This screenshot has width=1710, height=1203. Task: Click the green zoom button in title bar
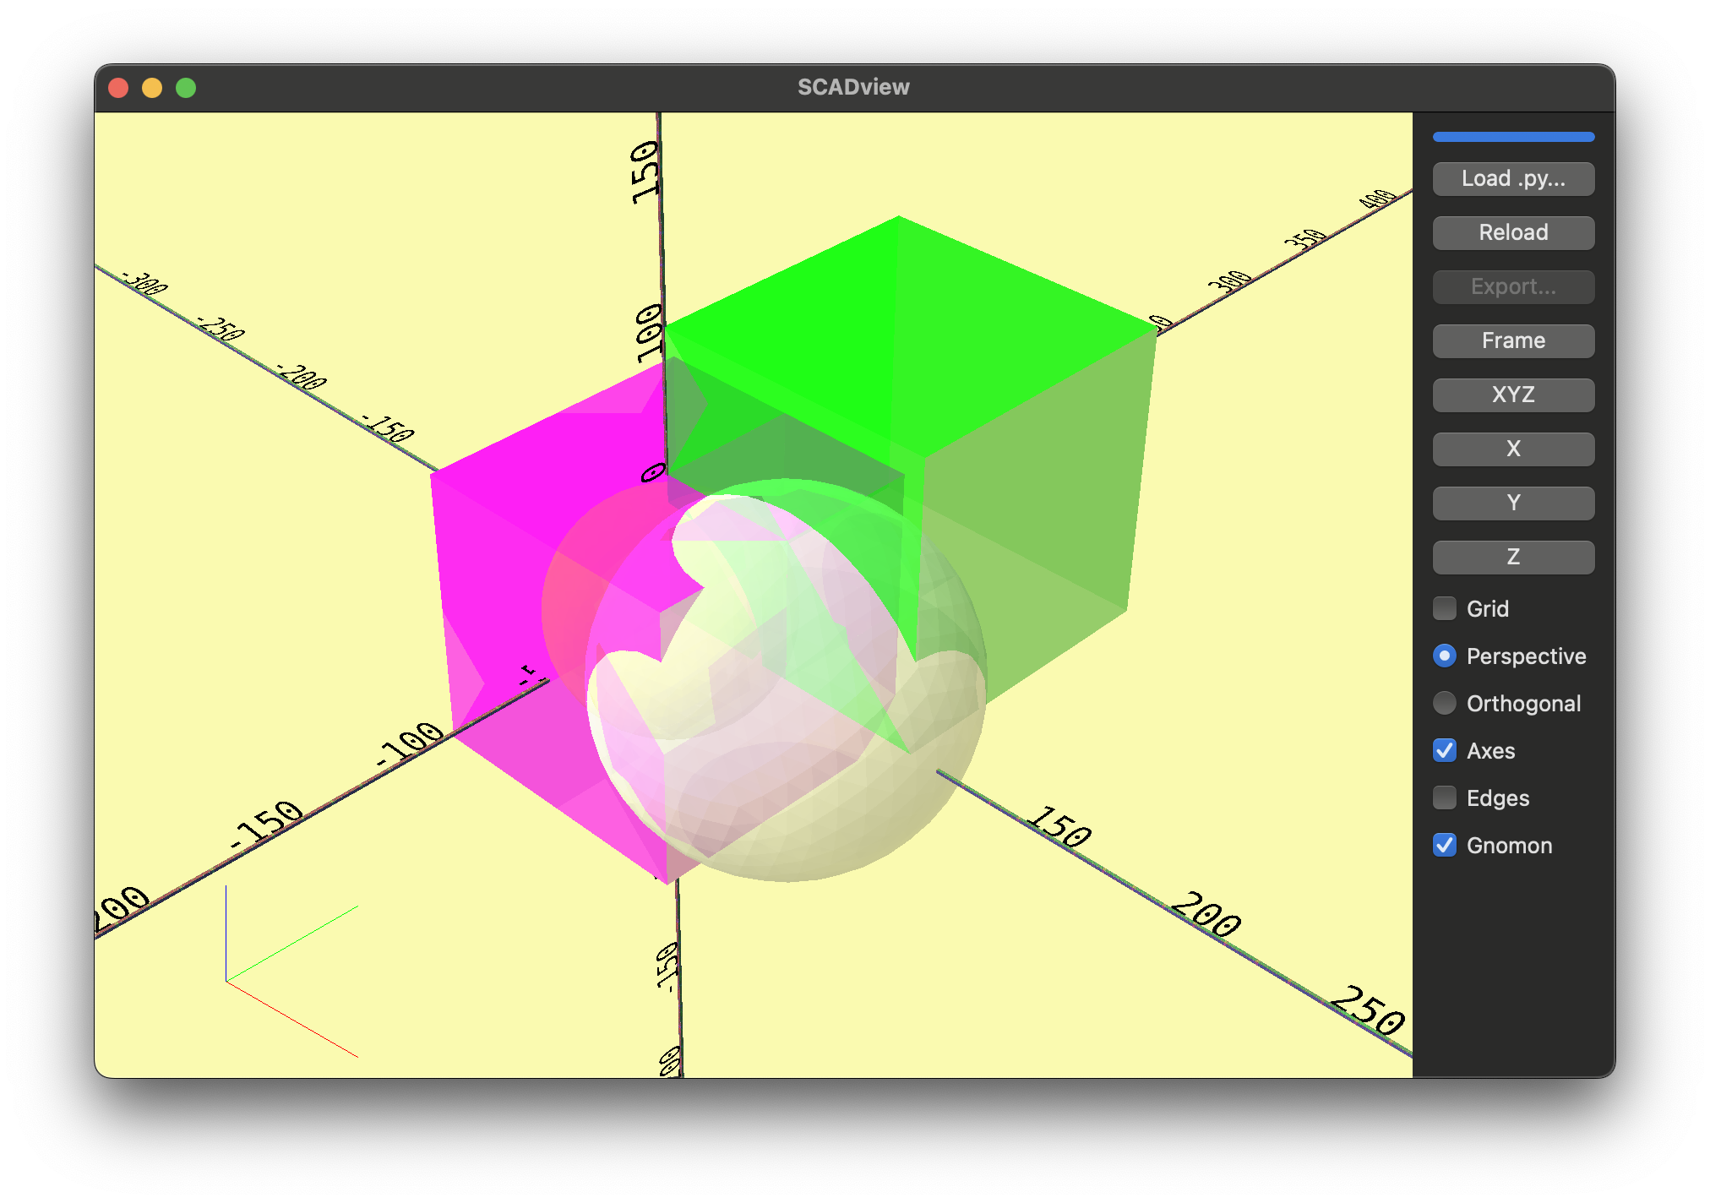184,87
